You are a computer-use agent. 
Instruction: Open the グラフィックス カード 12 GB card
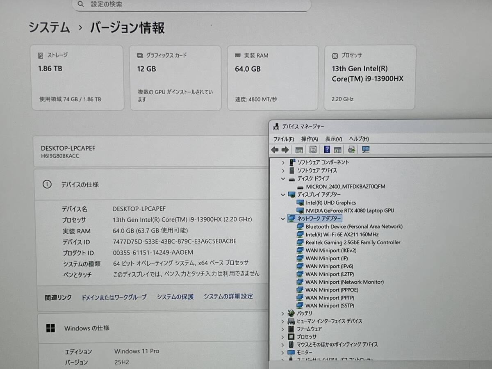tap(175, 78)
